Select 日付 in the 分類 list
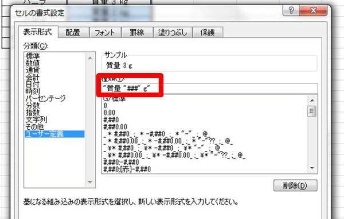 tap(33, 85)
